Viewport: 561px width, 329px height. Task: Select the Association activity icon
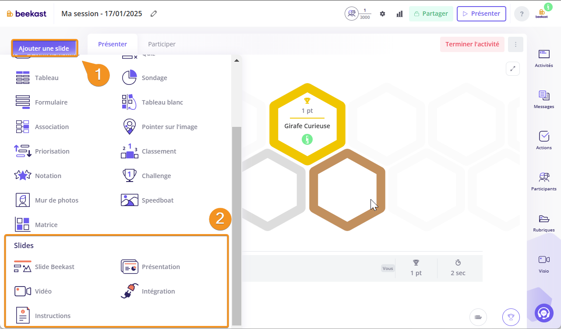pos(22,126)
